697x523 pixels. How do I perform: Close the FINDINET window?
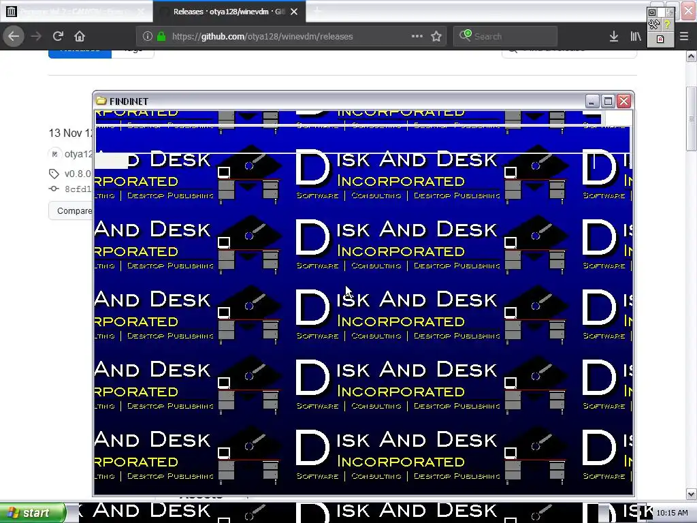(624, 101)
